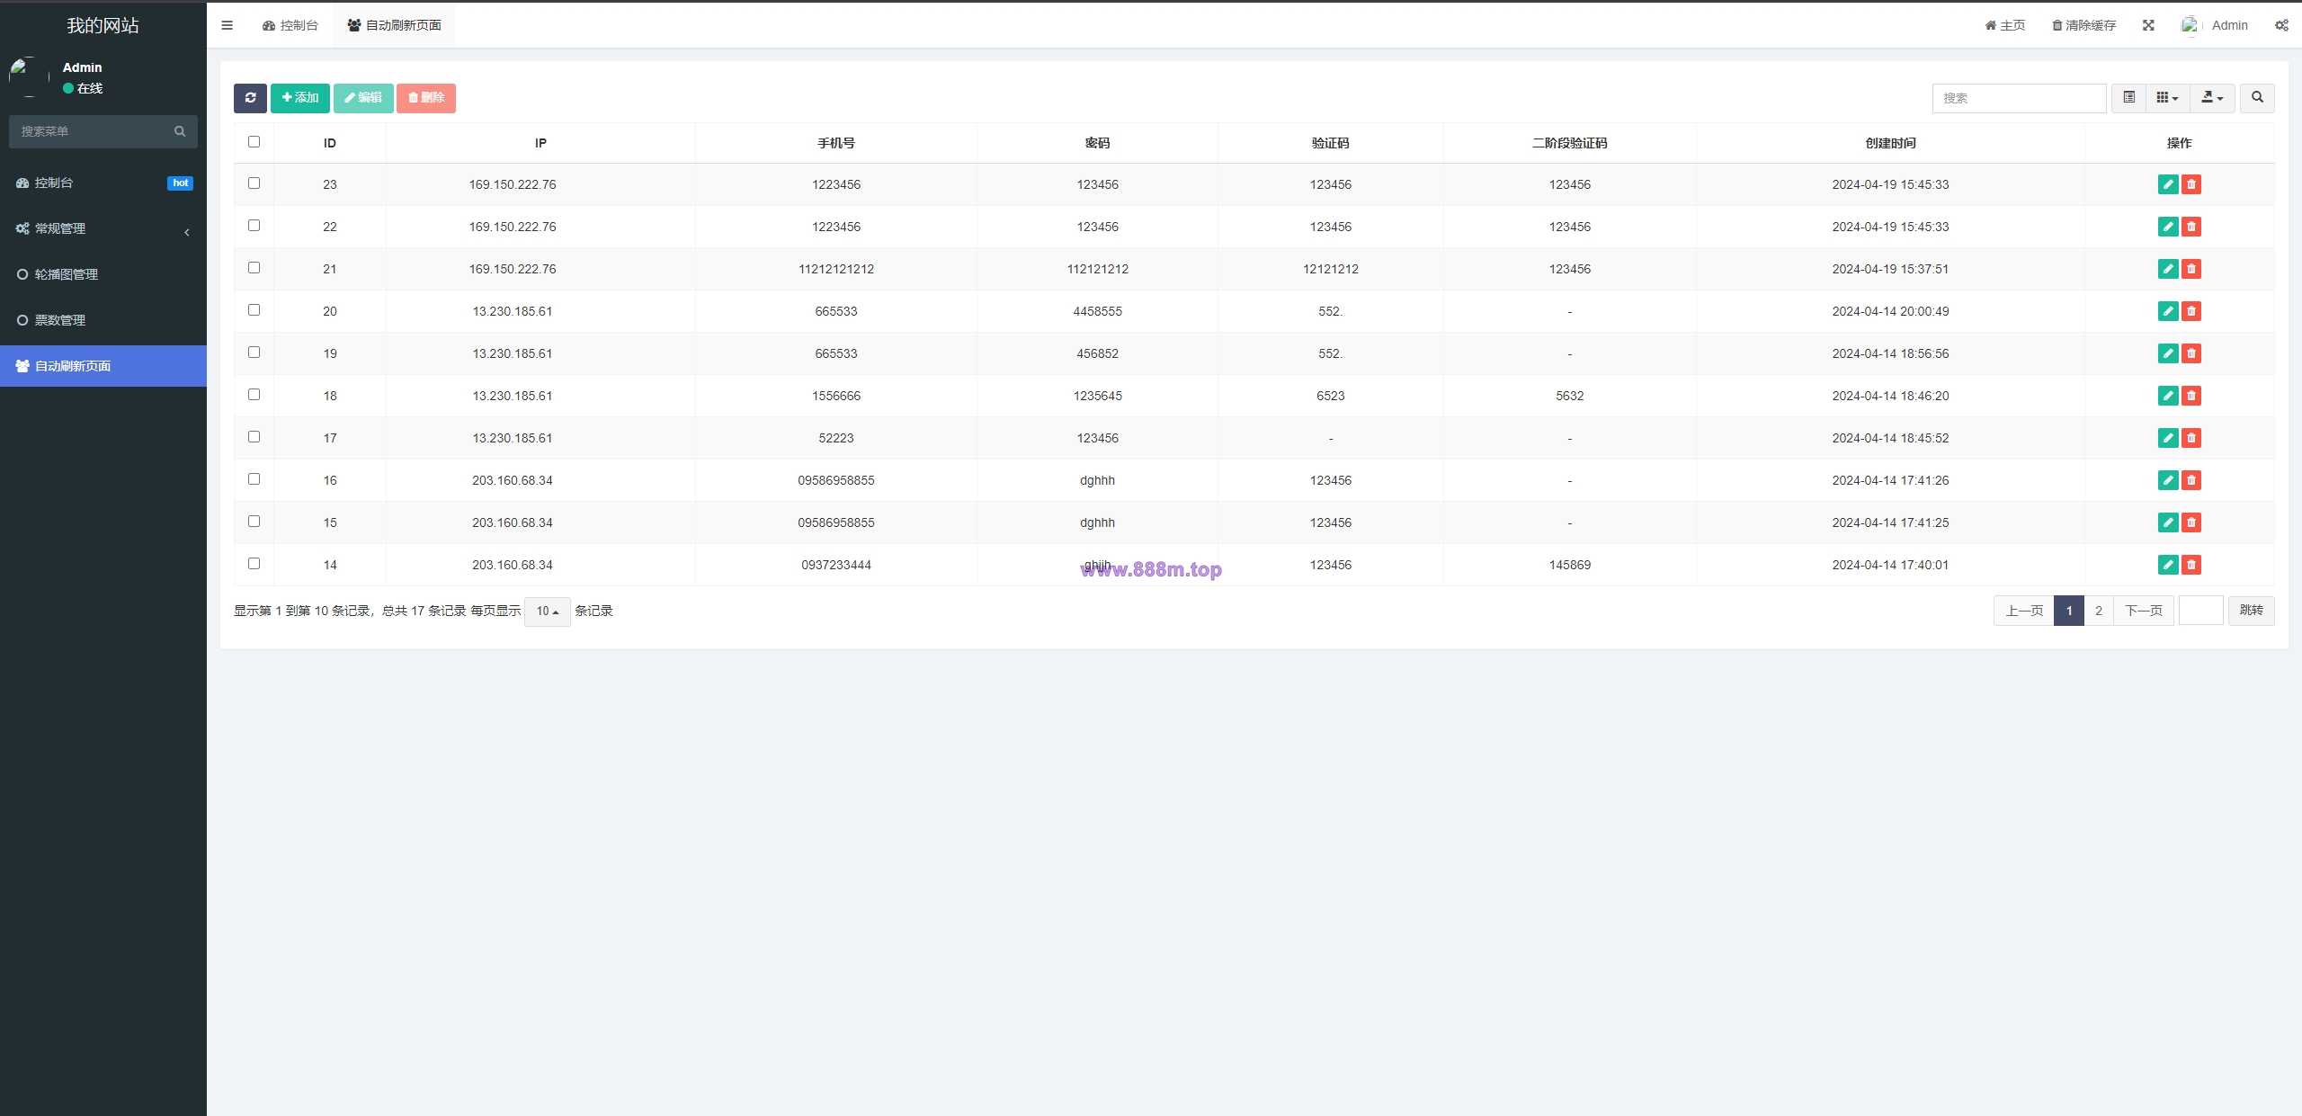This screenshot has width=2302, height=1116.
Task: Delete row with ID 20
Action: click(x=2191, y=311)
